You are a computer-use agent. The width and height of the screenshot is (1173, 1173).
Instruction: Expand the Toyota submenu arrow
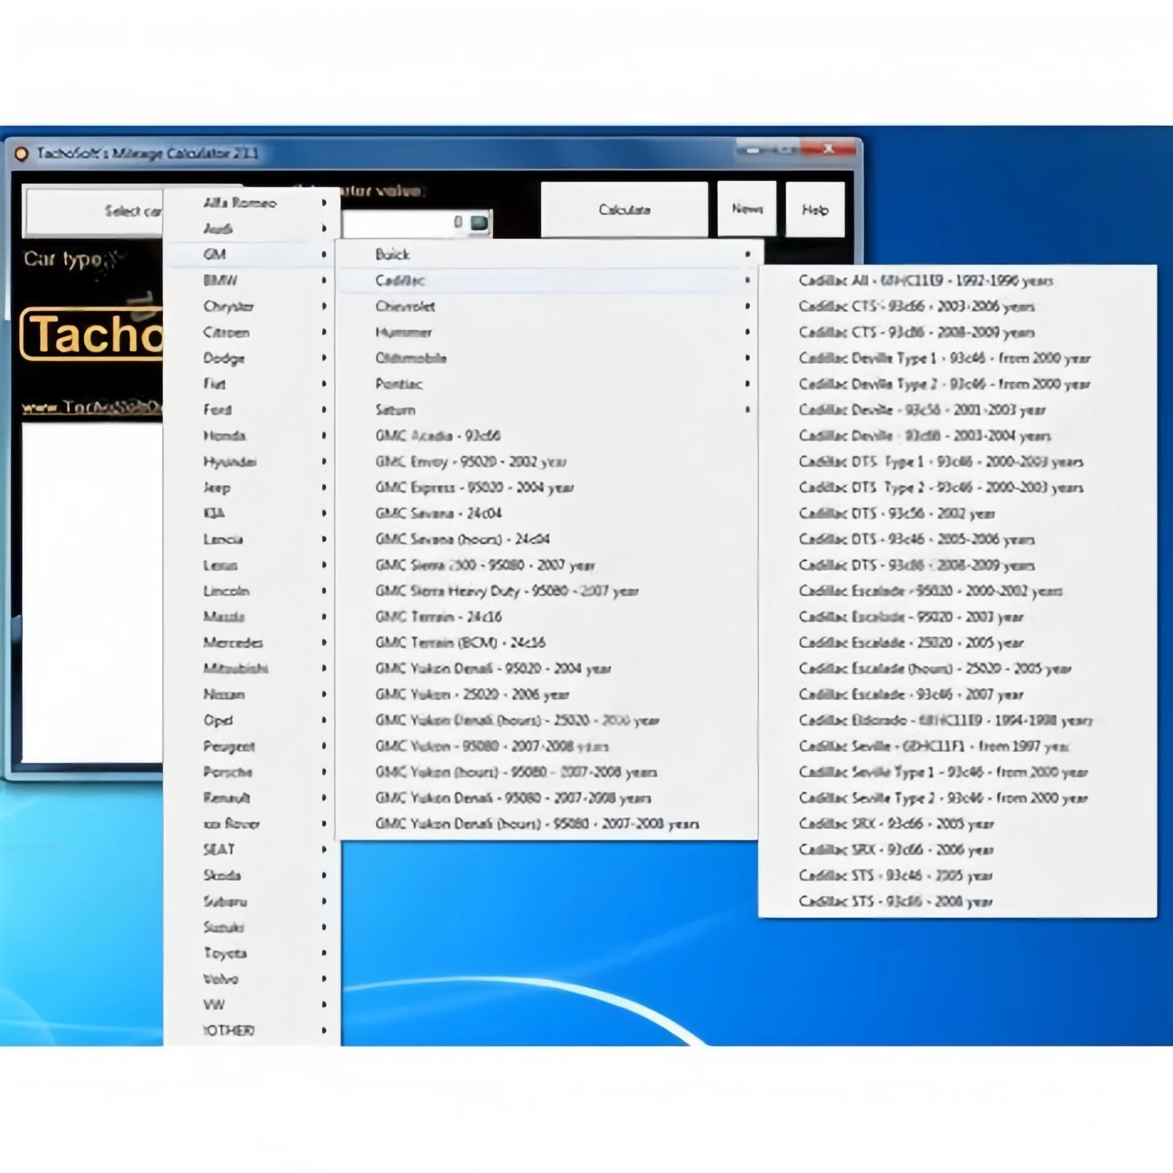pos(324,953)
